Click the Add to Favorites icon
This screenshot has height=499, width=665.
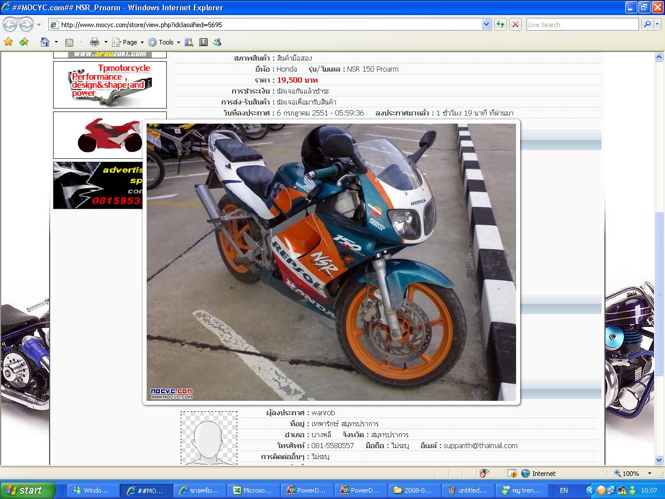[24, 42]
